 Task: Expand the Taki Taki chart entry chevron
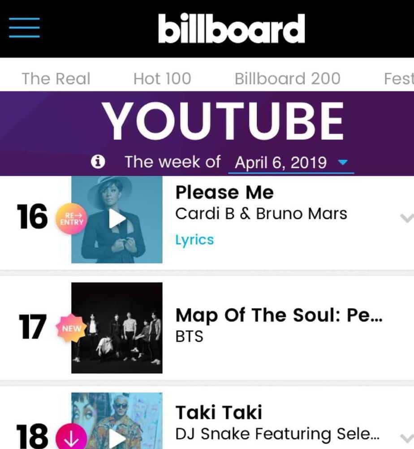pos(406,438)
